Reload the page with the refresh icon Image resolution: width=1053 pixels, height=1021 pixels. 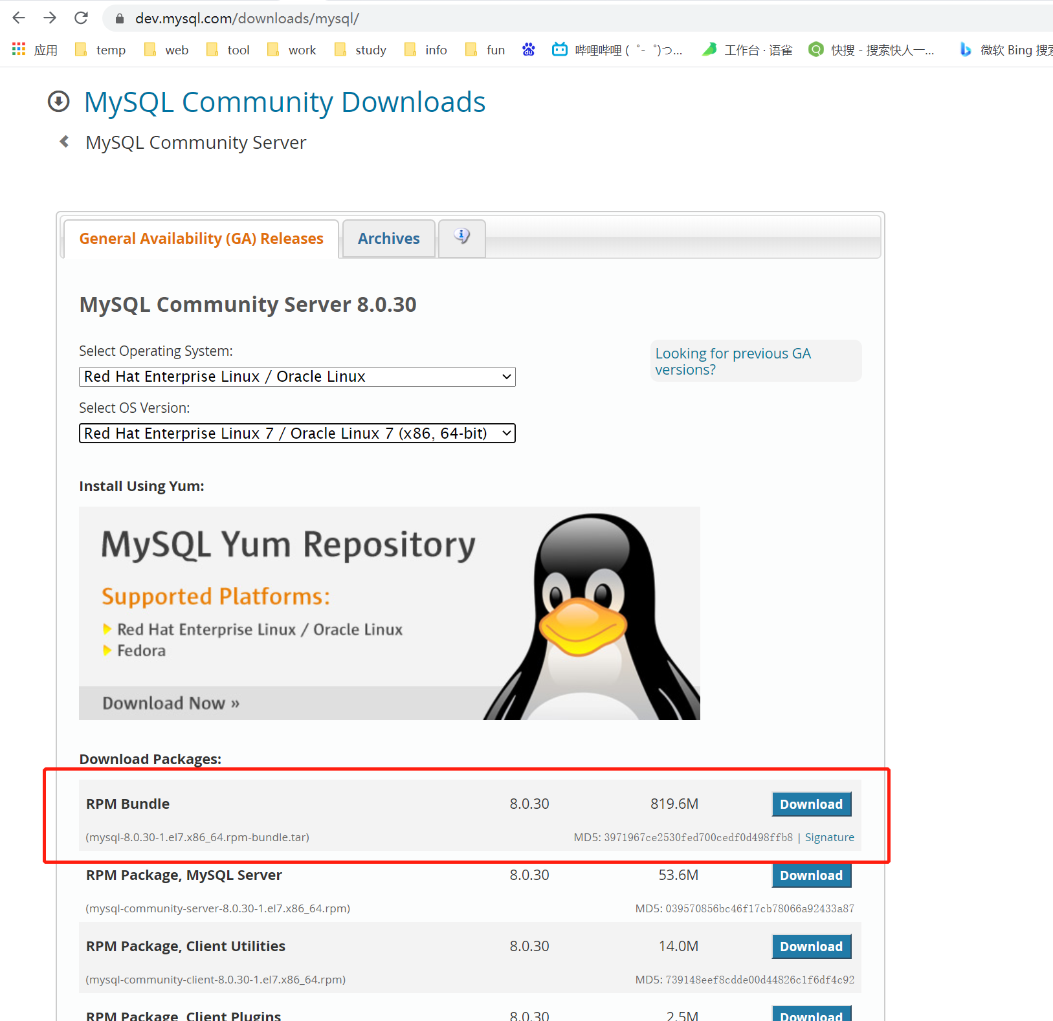coord(81,17)
